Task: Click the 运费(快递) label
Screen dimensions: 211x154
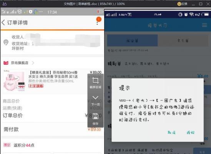Action: [x=13, y=108]
